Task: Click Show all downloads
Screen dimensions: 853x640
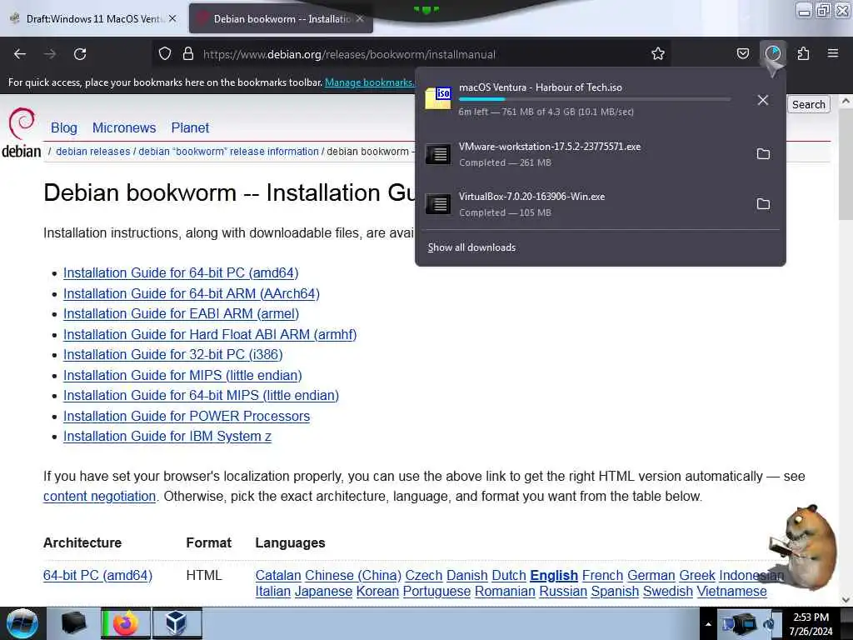Action: click(x=471, y=247)
